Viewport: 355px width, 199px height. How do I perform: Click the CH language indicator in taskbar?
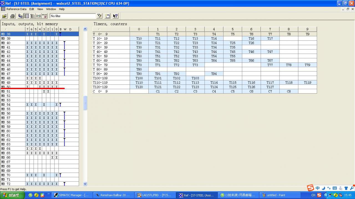313,195
